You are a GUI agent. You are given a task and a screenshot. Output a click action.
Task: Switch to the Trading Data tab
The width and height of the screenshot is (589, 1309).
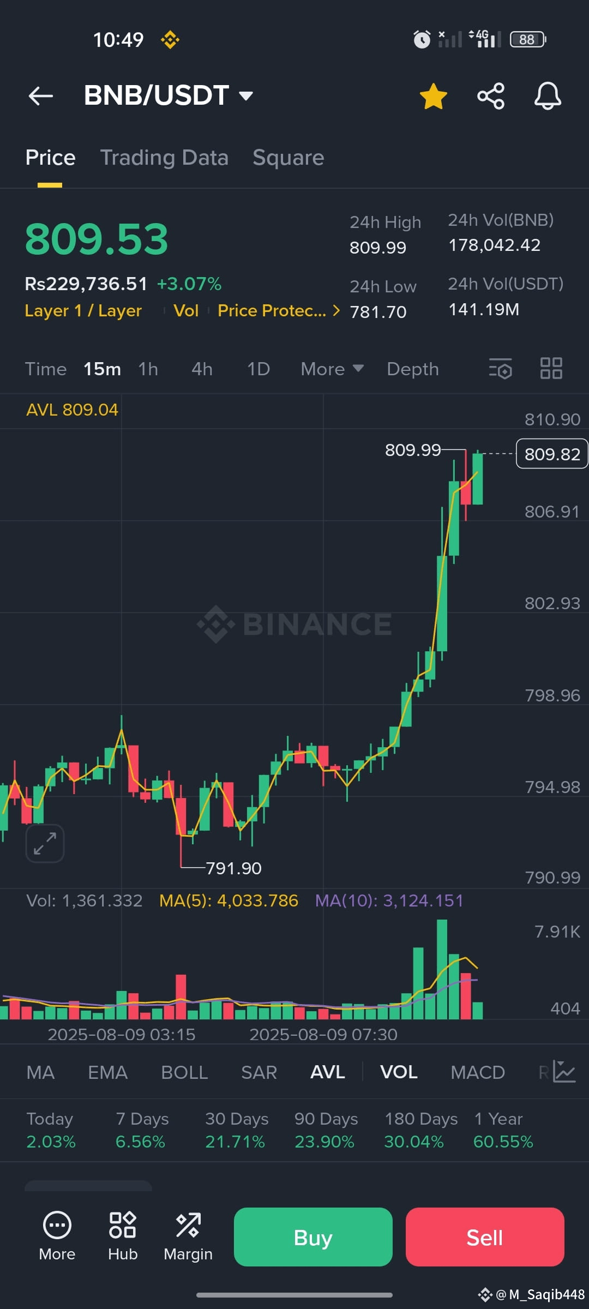(x=164, y=158)
